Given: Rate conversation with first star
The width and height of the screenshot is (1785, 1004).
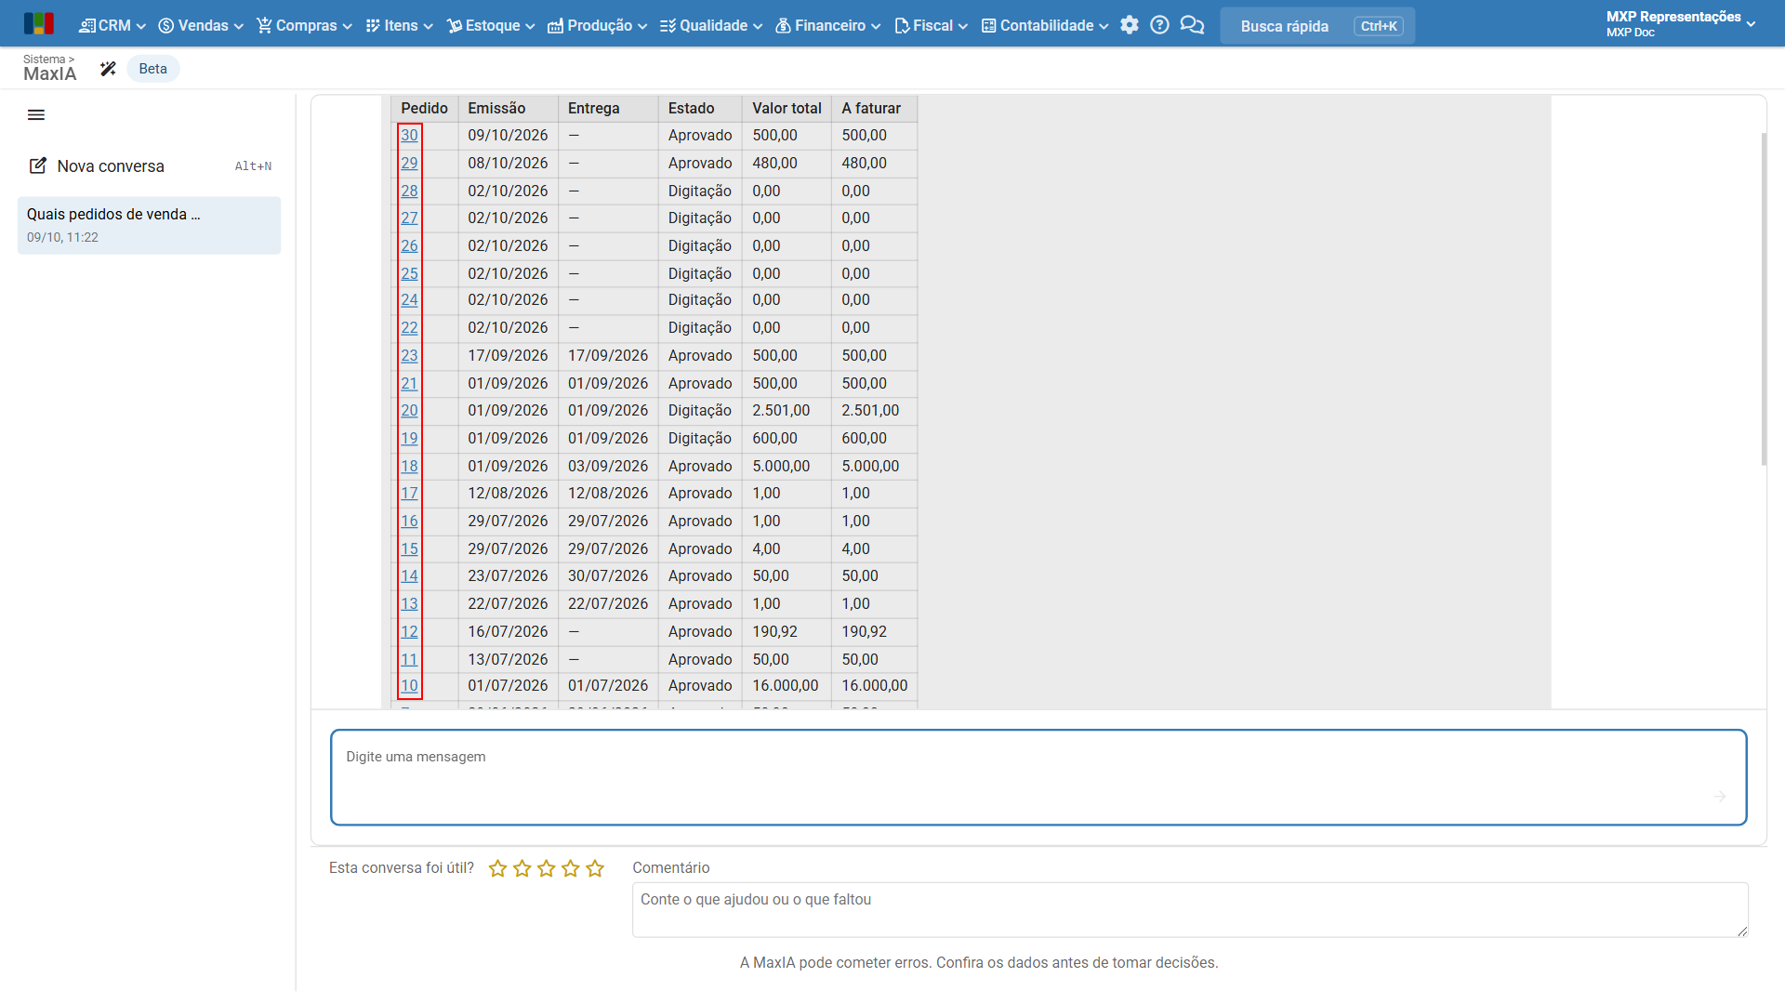Looking at the screenshot, I should tap(497, 868).
